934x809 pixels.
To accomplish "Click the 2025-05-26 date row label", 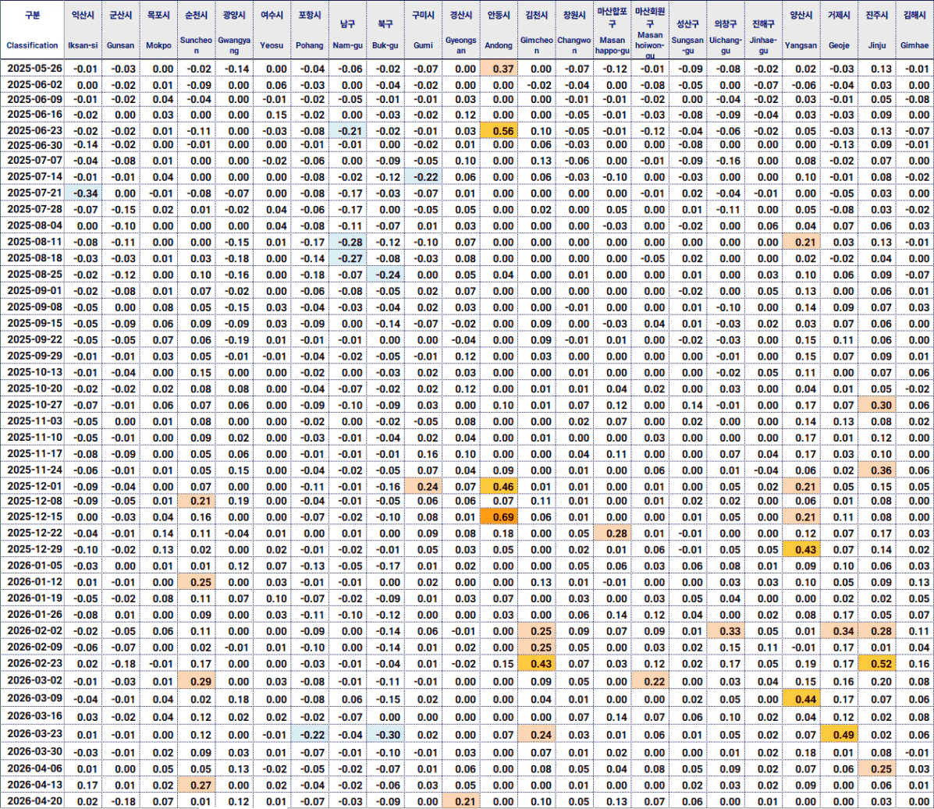I will point(34,69).
